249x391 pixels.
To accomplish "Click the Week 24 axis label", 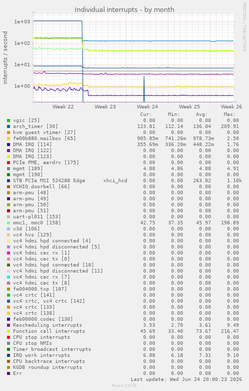I will [x=147, y=107].
